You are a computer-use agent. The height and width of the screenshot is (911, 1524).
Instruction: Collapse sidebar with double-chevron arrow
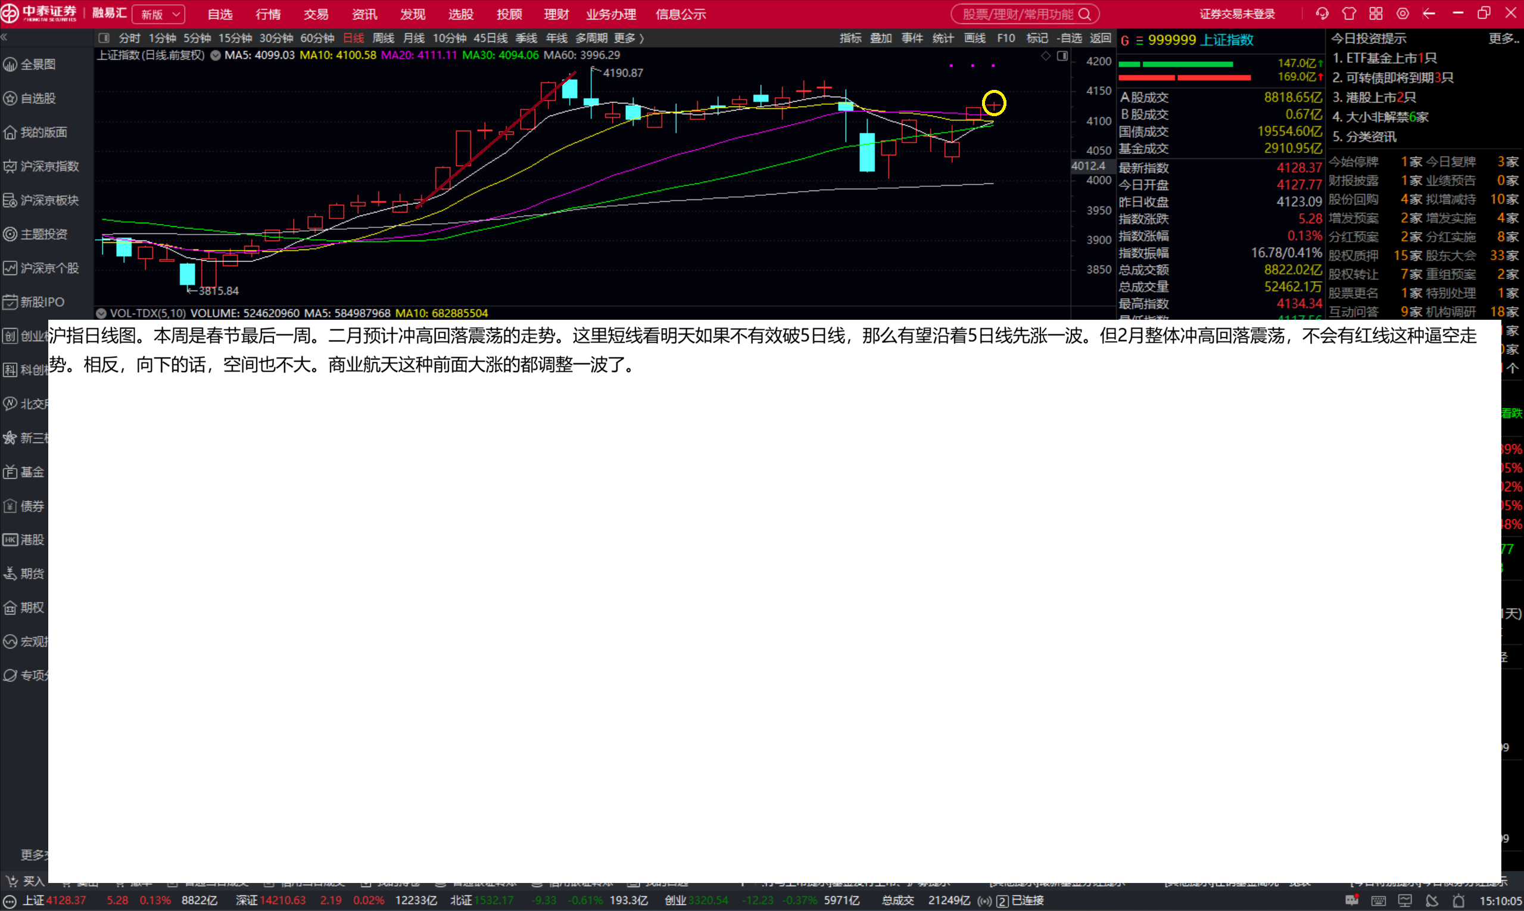(4, 38)
